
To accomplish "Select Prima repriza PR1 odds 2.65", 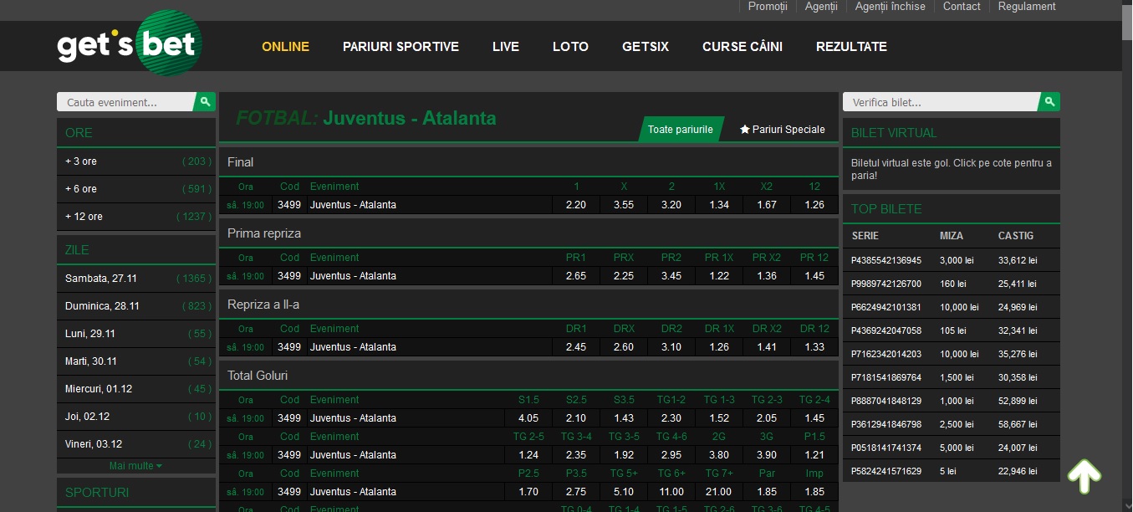I will point(576,276).
